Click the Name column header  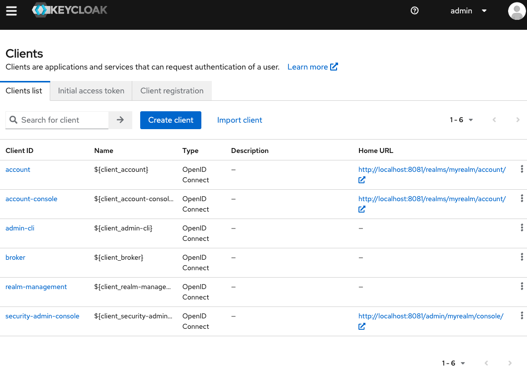(x=103, y=151)
